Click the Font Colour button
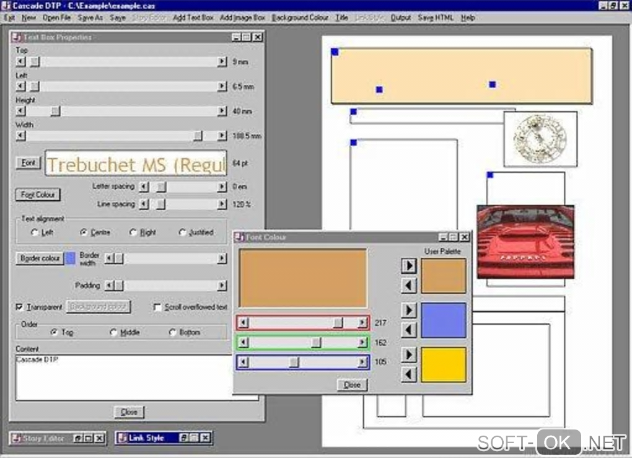The height and width of the screenshot is (458, 632). tap(37, 195)
